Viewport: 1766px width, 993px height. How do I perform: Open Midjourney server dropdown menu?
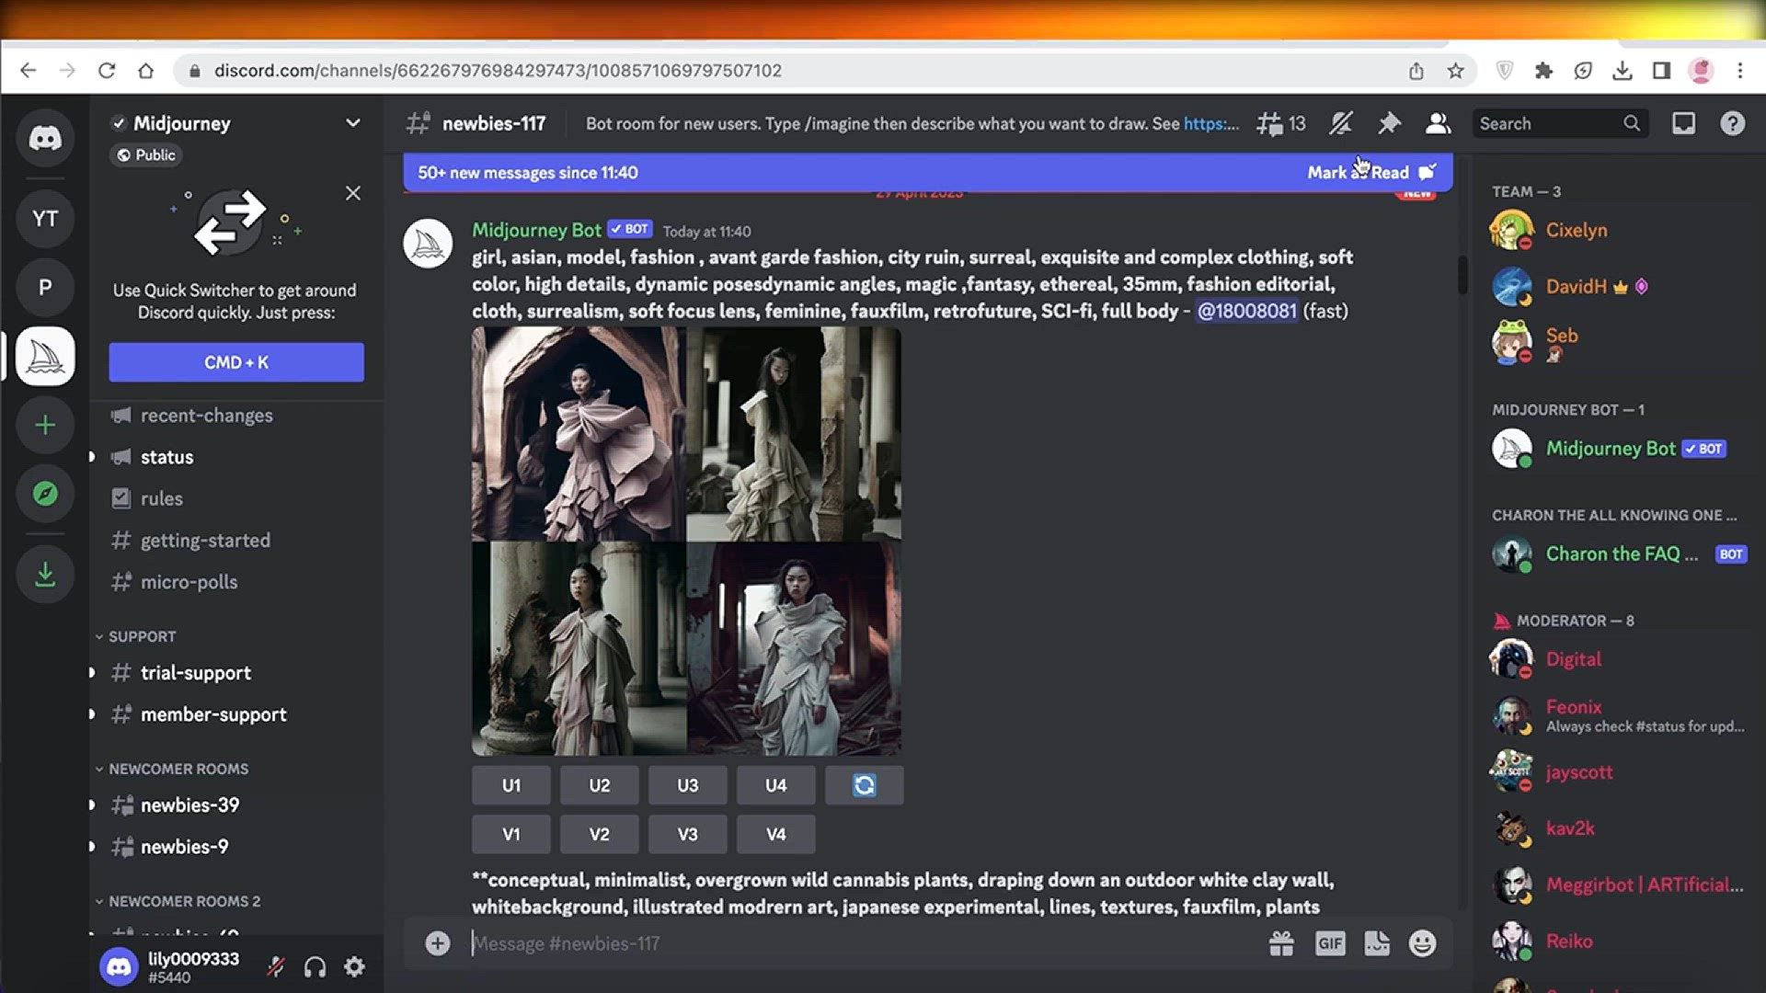tap(352, 123)
